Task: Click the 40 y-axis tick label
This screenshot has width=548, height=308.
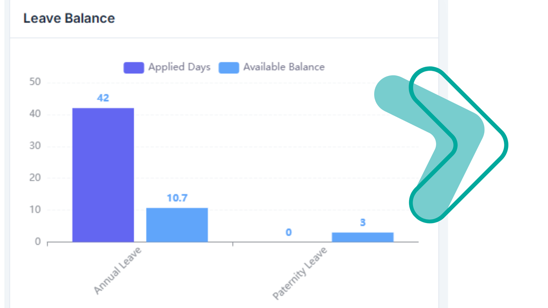Action: pyautogui.click(x=35, y=115)
